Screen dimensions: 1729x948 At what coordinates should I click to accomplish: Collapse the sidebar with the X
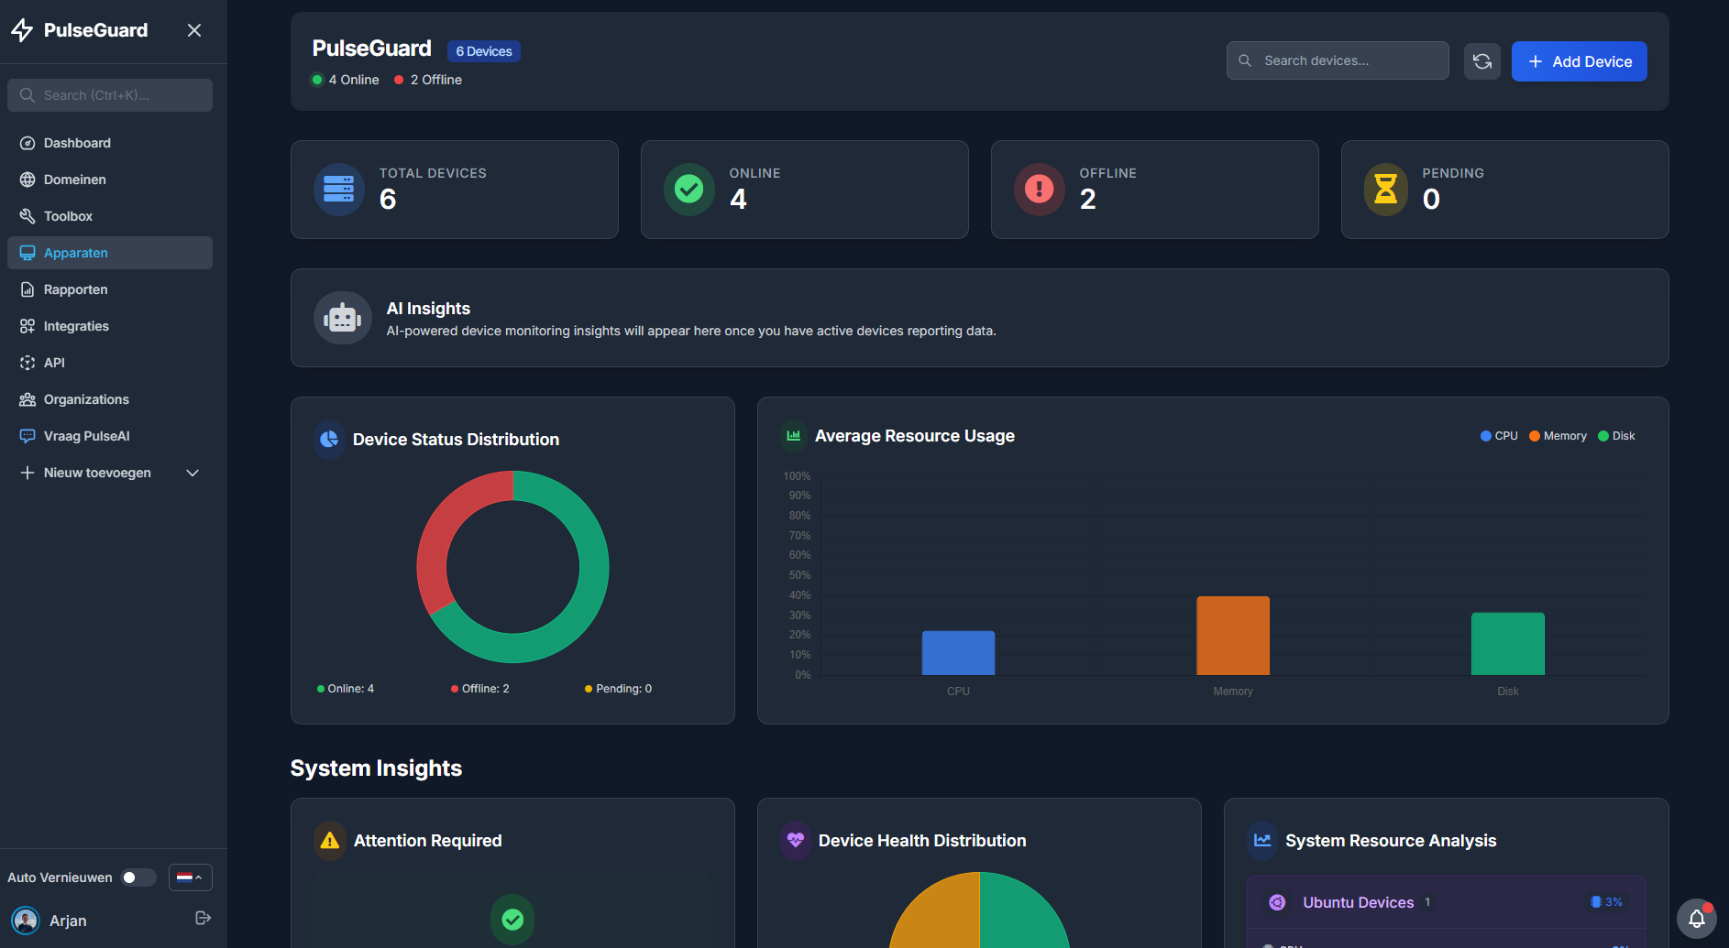[x=193, y=30]
